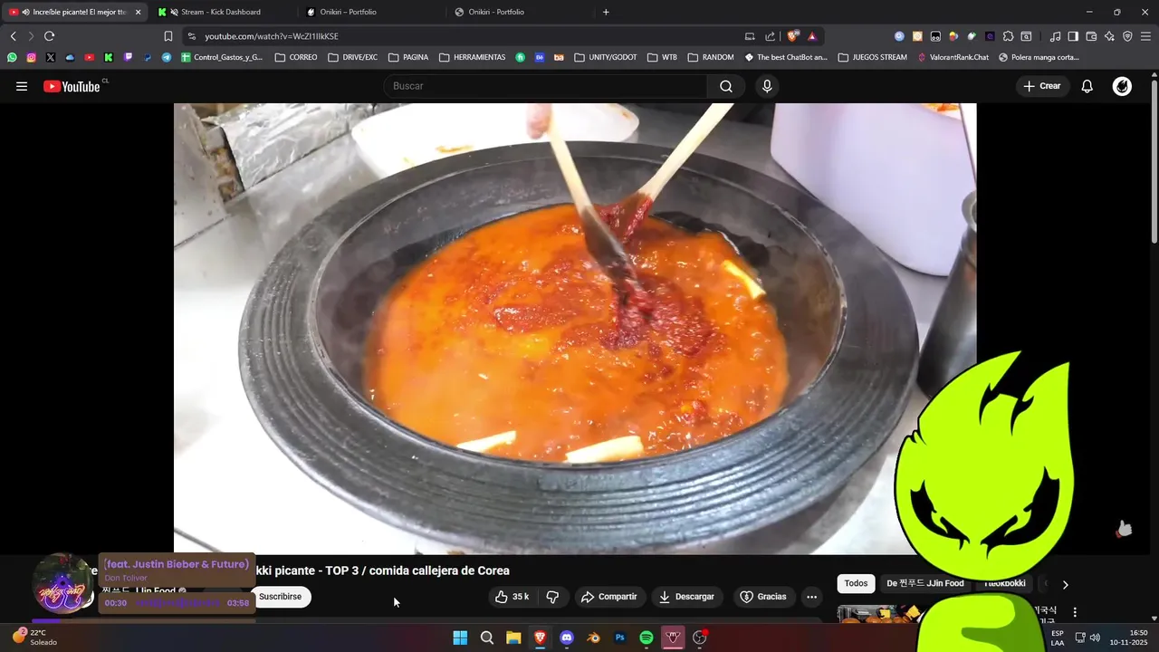Select the 'De 찐푸드 JJin Food' chip

(x=924, y=584)
